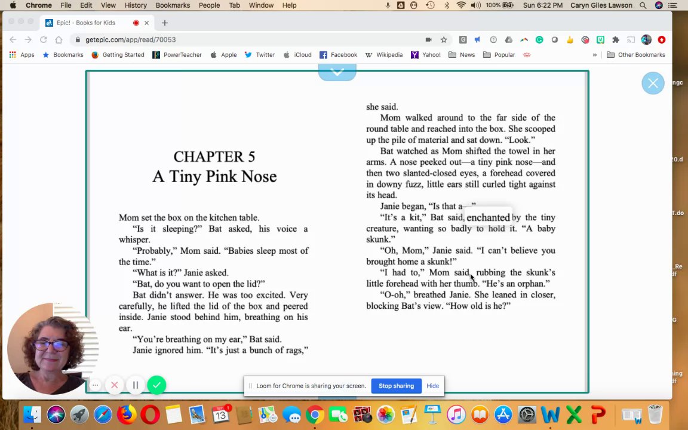Reload the current page

pos(43,39)
